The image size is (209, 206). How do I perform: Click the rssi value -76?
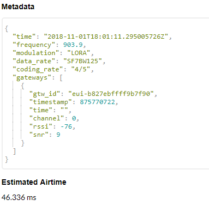(x=66, y=126)
